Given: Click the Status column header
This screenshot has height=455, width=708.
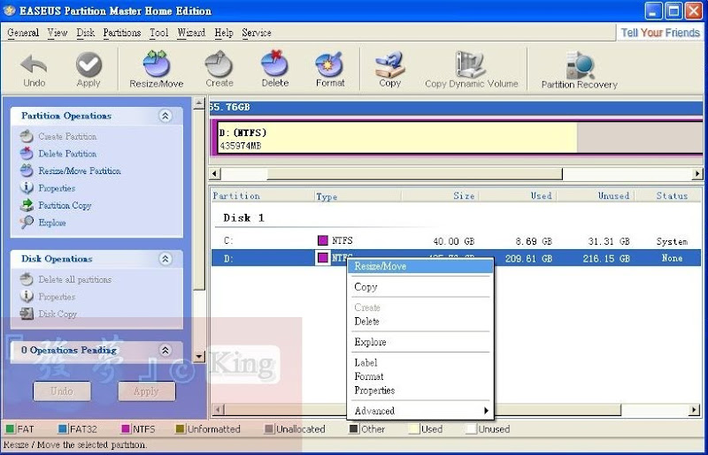Looking at the screenshot, I should [668, 196].
